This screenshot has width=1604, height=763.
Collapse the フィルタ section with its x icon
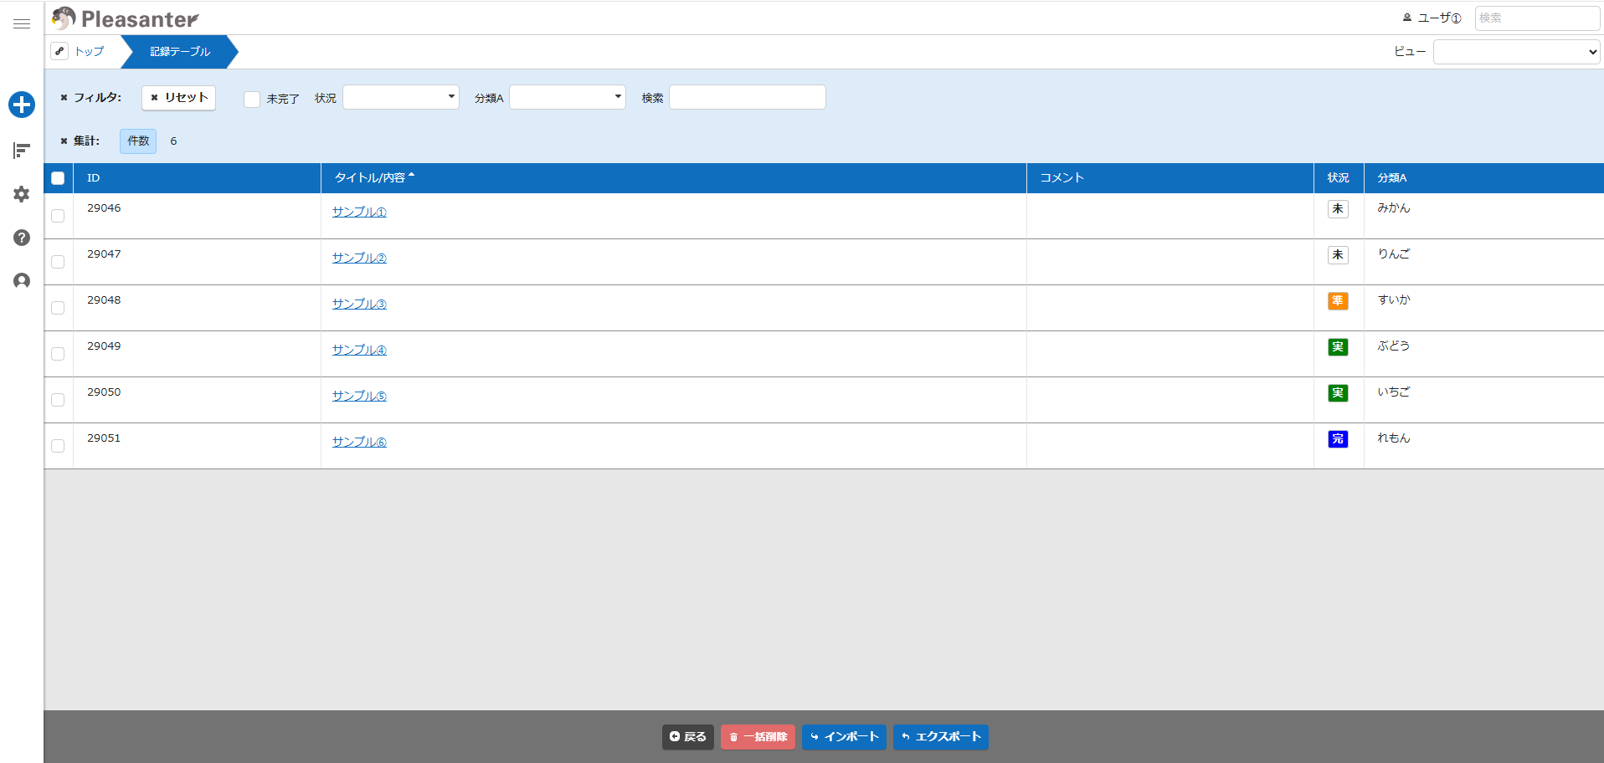coord(64,98)
